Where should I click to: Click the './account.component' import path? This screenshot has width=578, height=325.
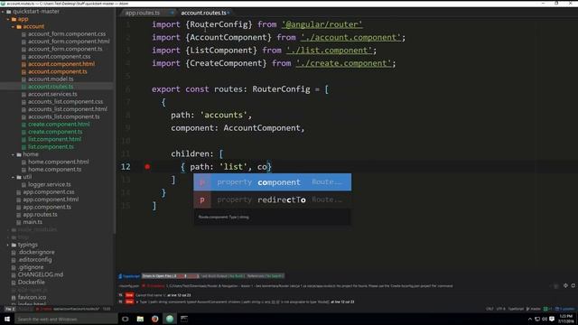pyautogui.click(x=350, y=38)
